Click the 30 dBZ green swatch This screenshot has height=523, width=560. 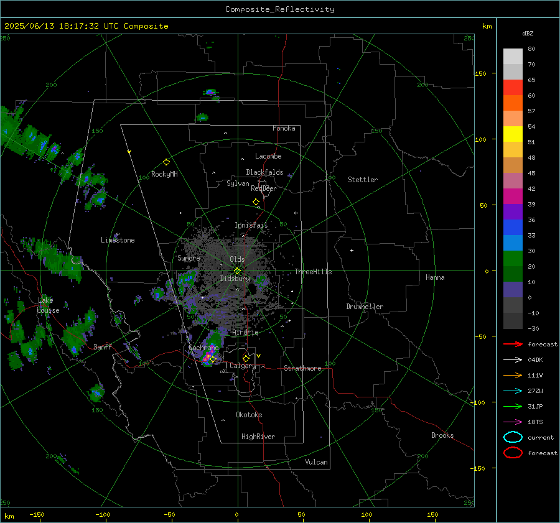pos(513,258)
